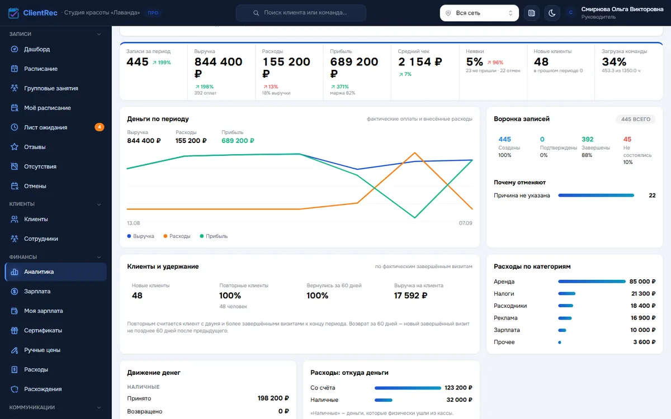Screen dimensions: 671x419
Task: Open Моё расписание in the sidebar
Action: coord(55,108)
